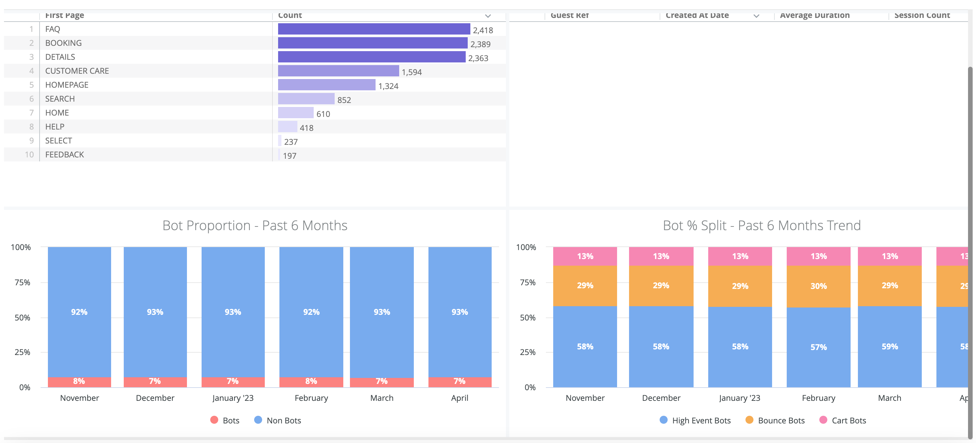Open the Count column sort chevron

pos(488,16)
